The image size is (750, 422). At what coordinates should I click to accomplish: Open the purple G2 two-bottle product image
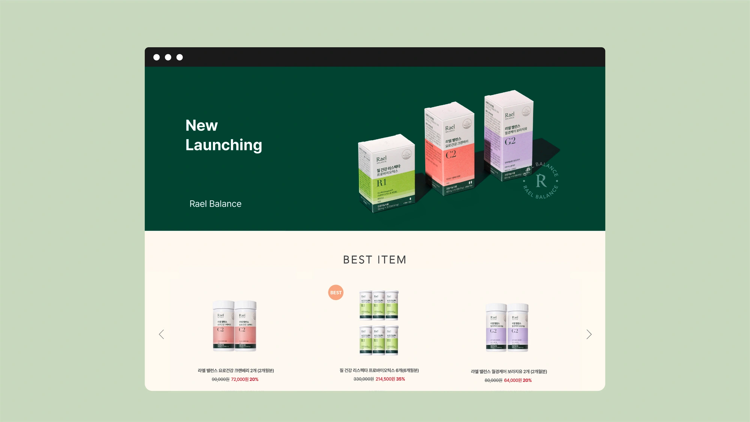[x=507, y=327]
